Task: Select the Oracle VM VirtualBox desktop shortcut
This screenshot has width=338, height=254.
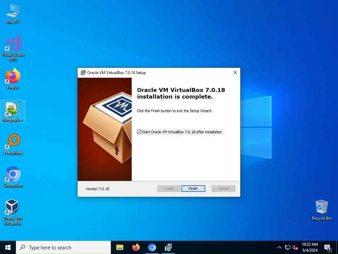Action: (13, 212)
